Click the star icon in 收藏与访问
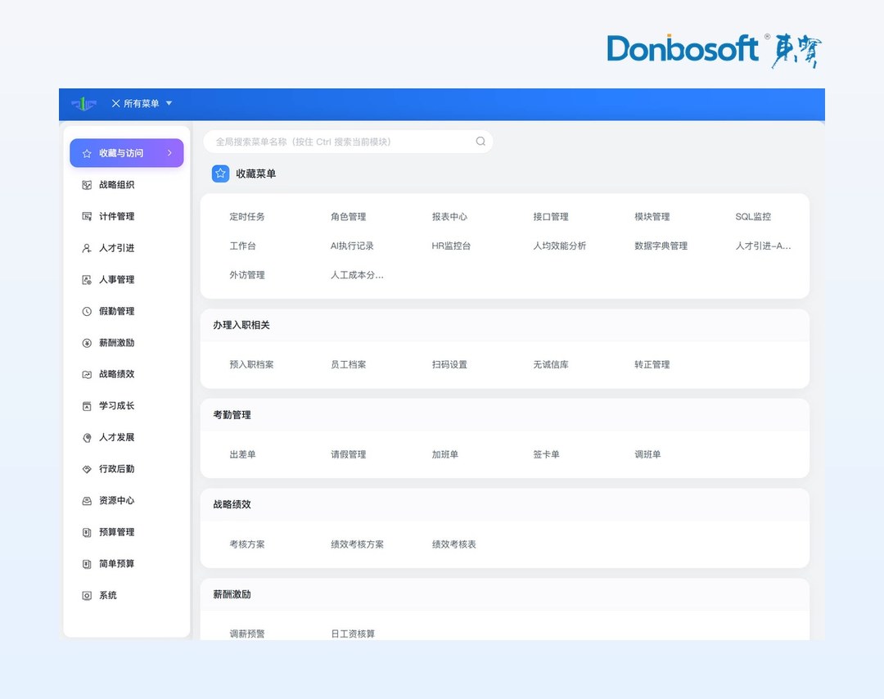884x699 pixels. [87, 153]
